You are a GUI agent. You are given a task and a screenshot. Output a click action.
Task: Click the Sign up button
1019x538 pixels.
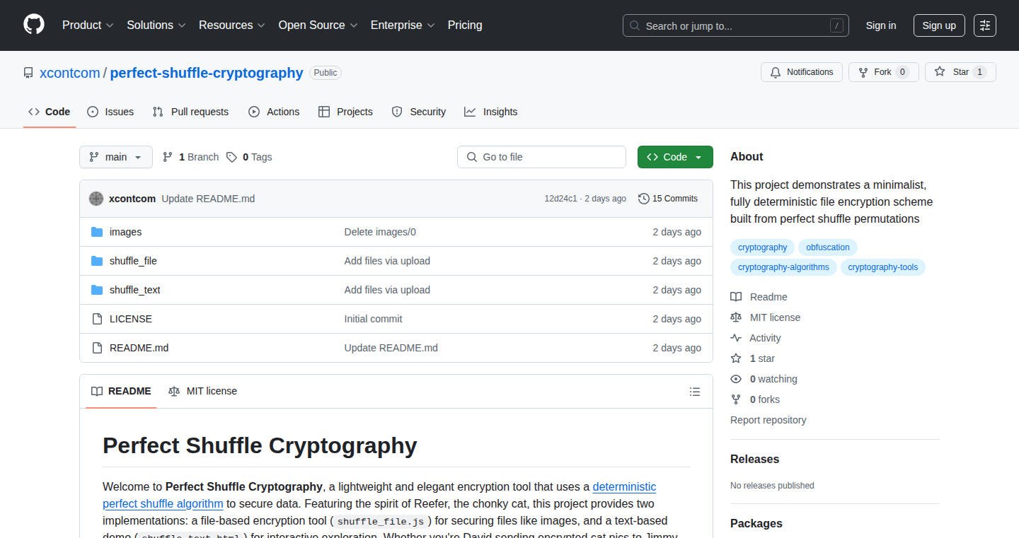939,25
